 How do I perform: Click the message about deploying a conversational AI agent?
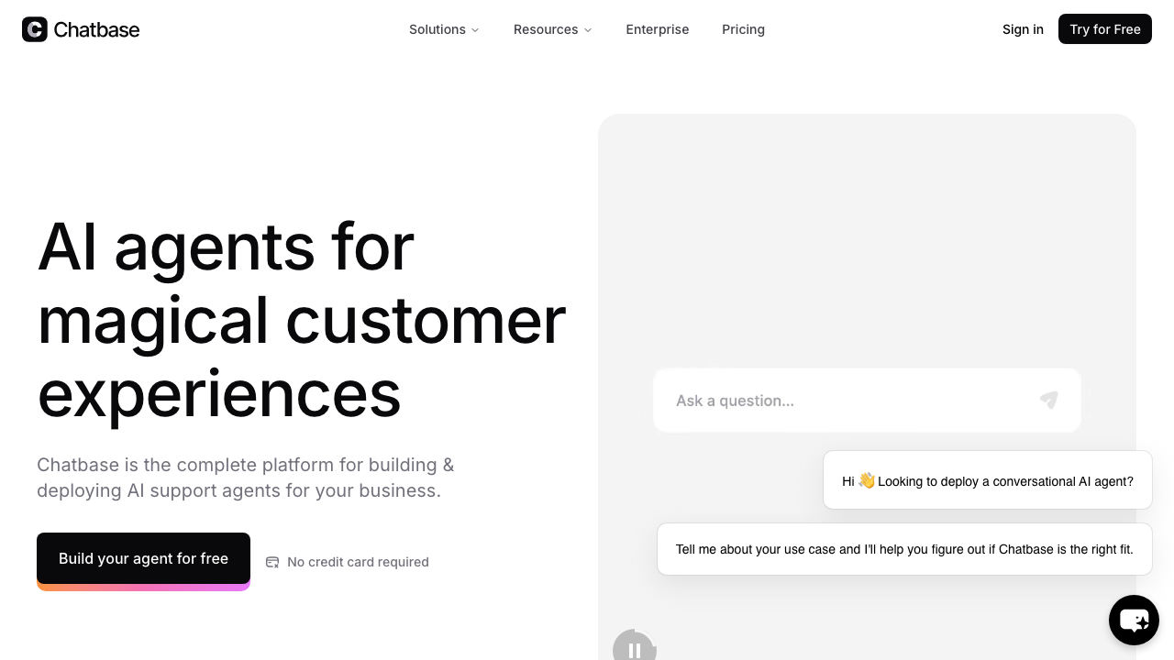(987, 480)
